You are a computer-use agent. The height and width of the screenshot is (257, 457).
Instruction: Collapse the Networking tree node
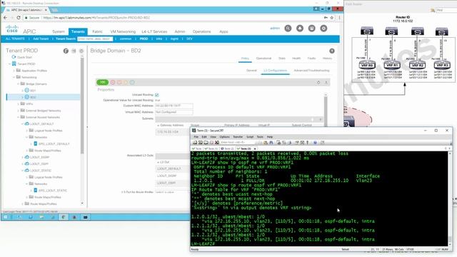(x=14, y=77)
